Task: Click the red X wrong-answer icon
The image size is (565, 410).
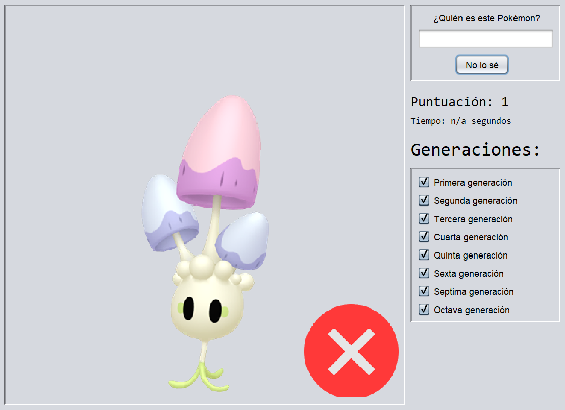Action: pos(351,351)
